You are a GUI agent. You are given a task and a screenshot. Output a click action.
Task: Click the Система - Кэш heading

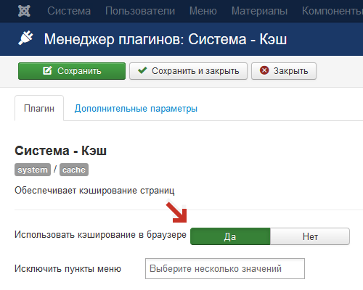60,151
